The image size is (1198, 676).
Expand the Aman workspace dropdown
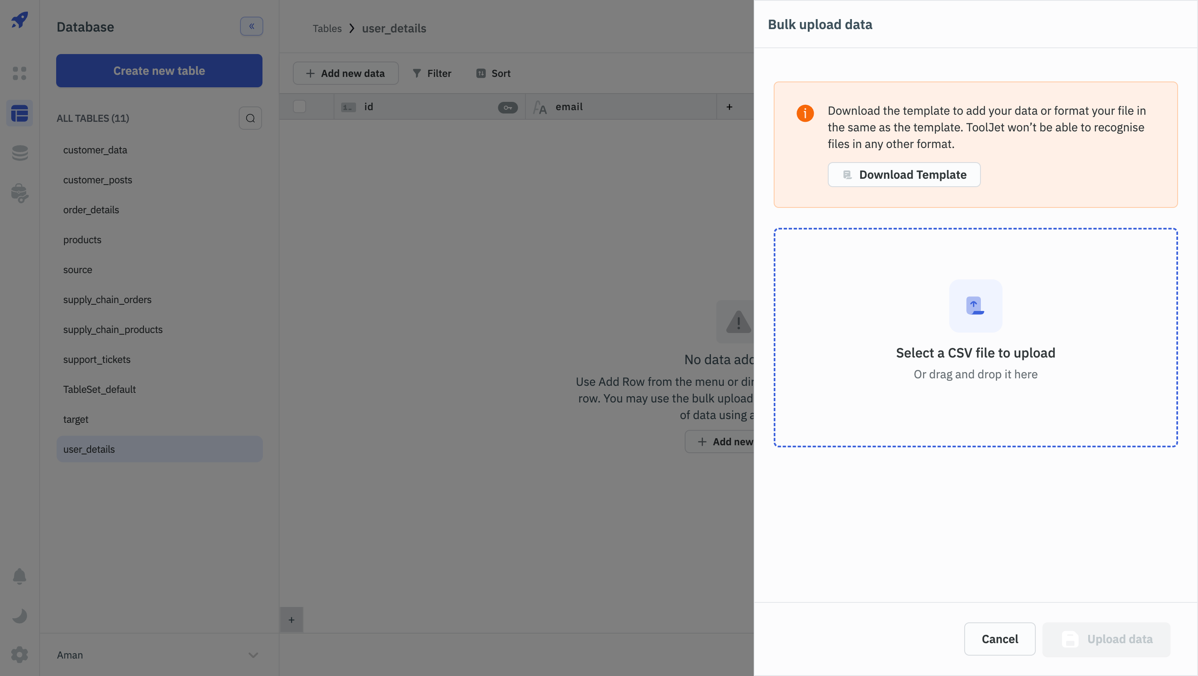(253, 655)
